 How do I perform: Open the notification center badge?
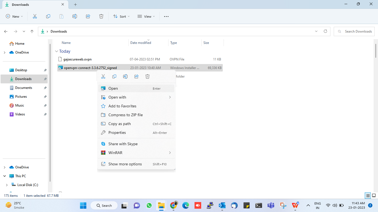click(x=370, y=205)
